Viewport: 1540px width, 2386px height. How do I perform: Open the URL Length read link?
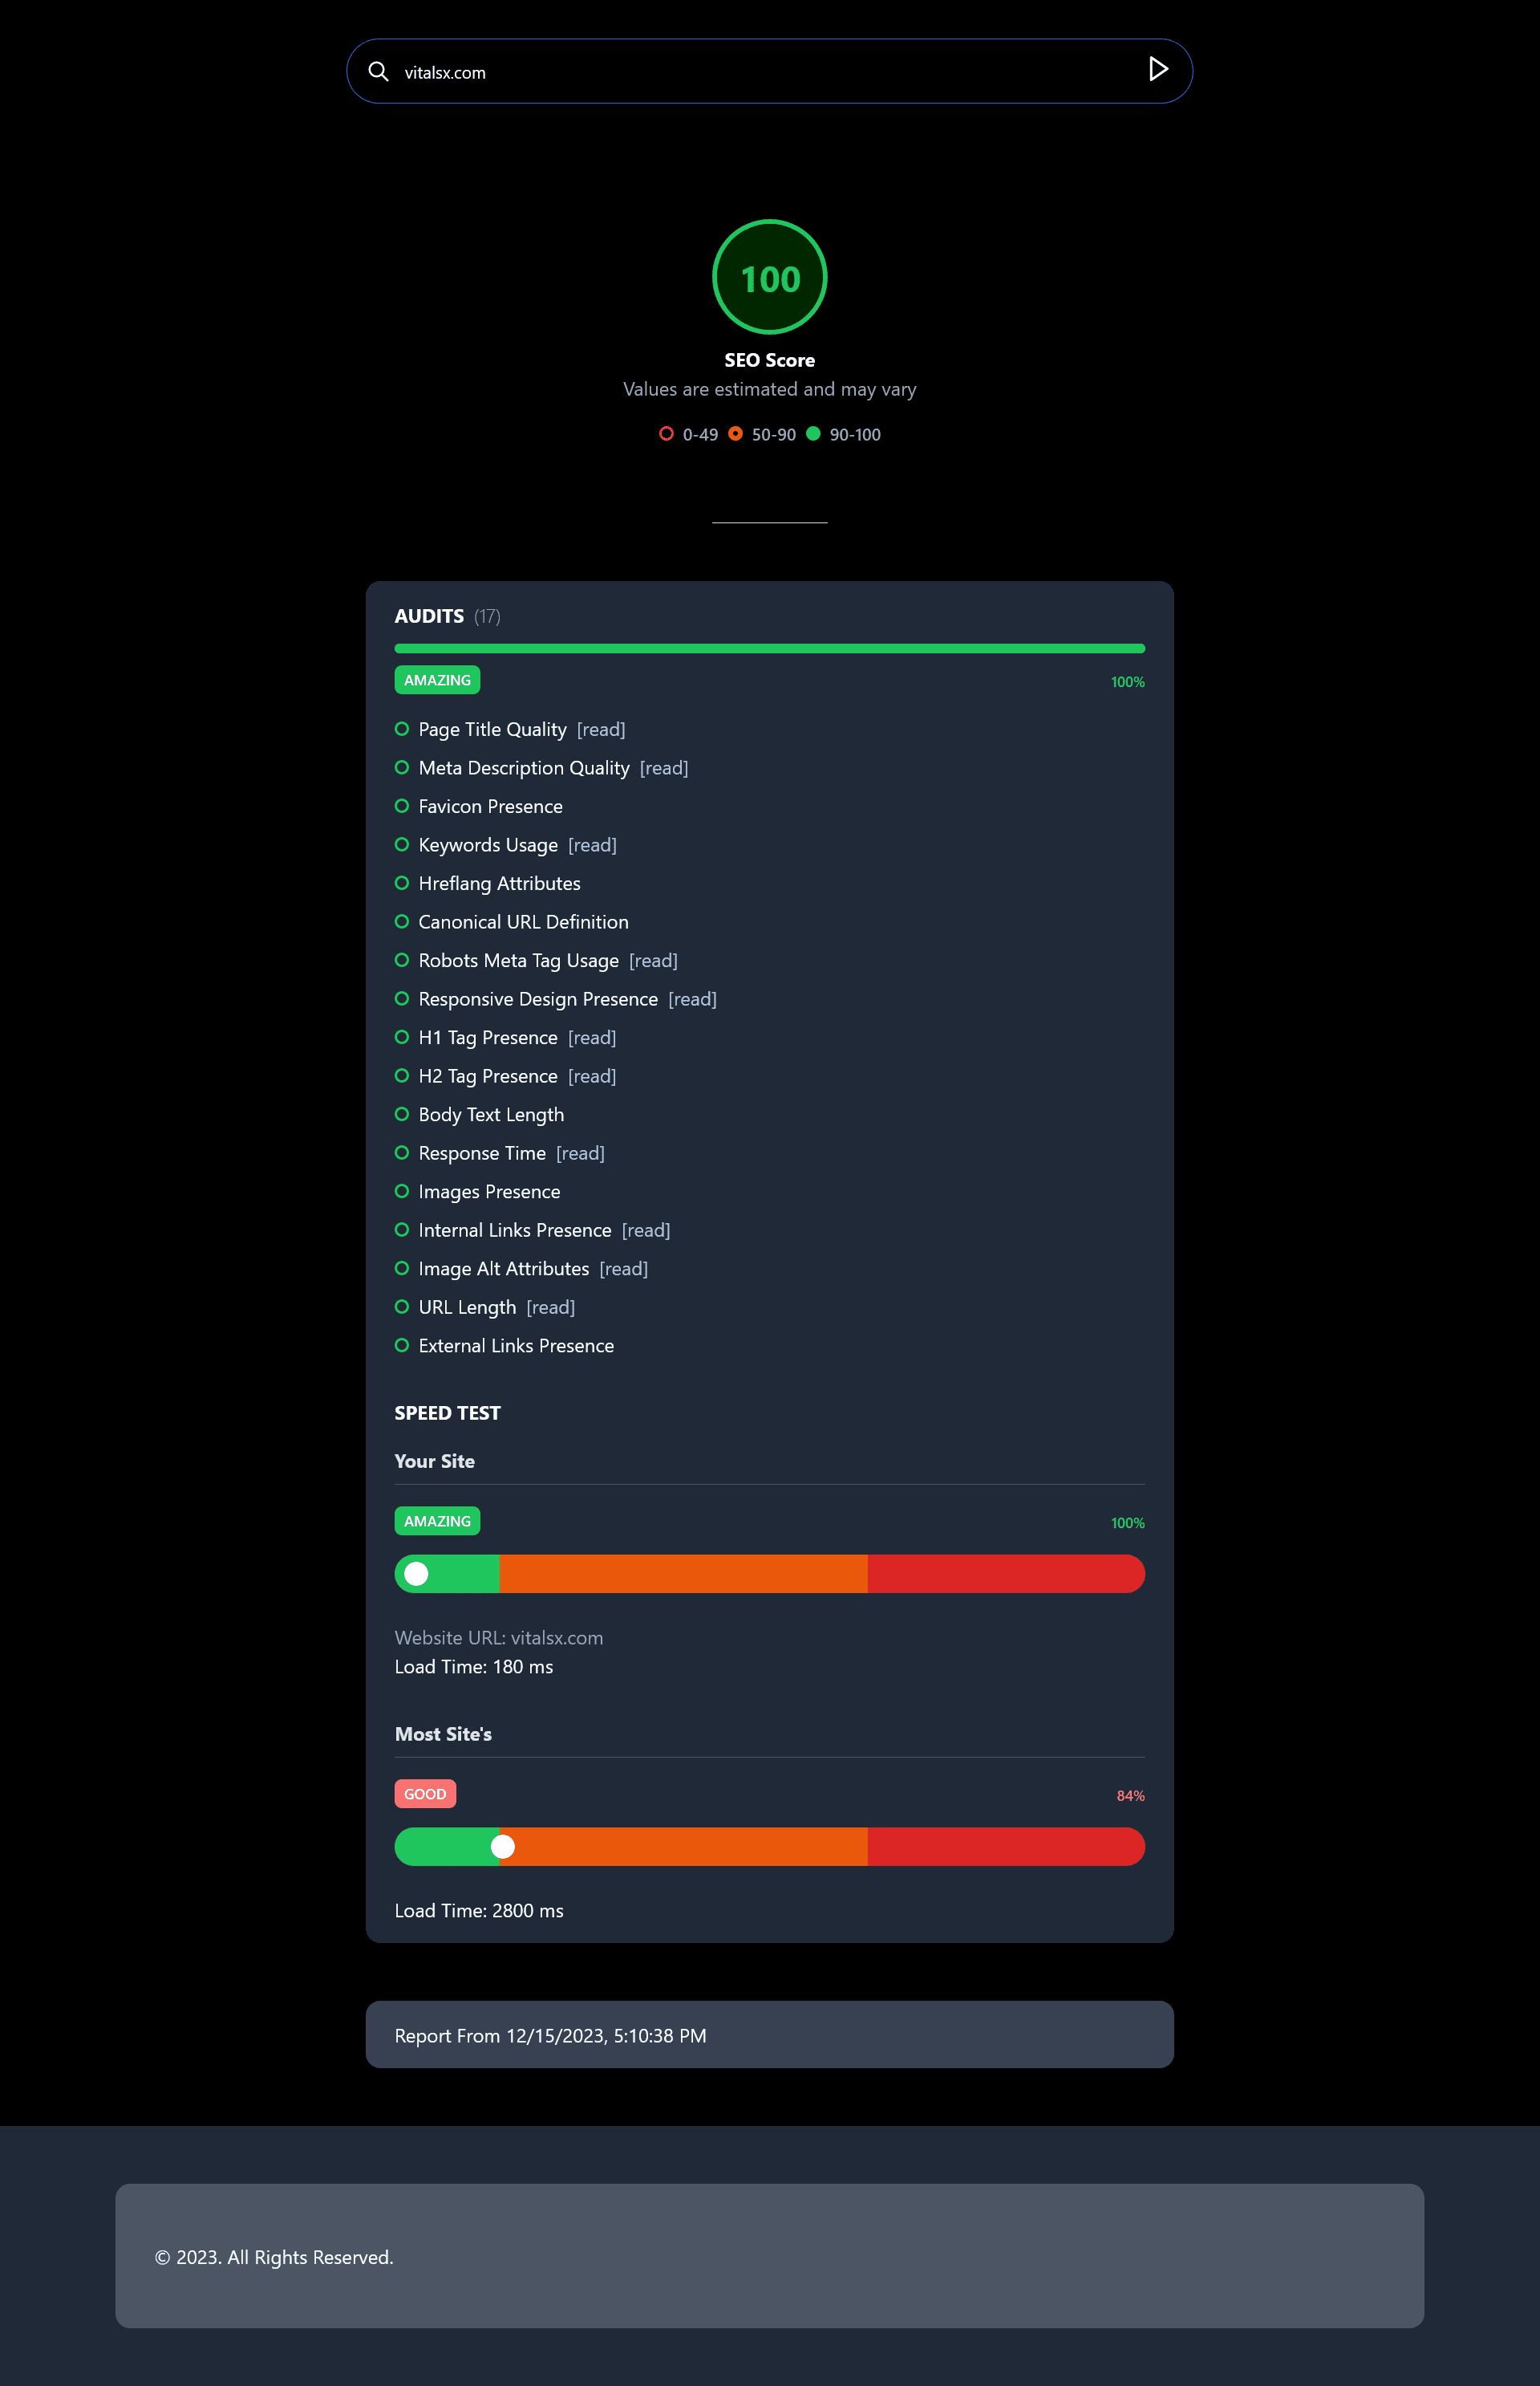pyautogui.click(x=550, y=1307)
